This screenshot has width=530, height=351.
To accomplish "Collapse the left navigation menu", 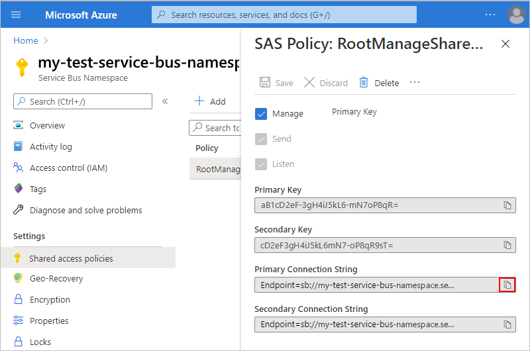I will point(165,101).
